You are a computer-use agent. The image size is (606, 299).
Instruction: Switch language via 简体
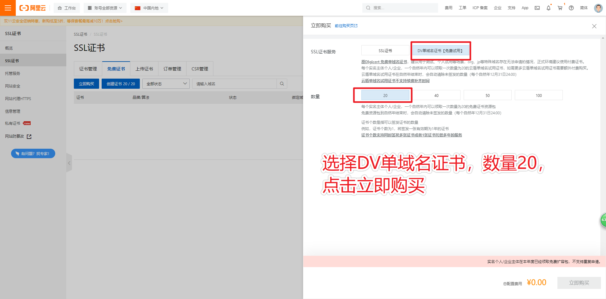[584, 8]
